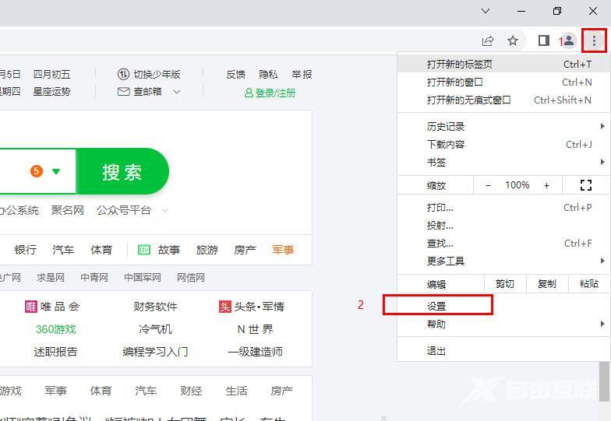
Task: Select the 财经 tab in bottom news bar
Action: pos(191,391)
